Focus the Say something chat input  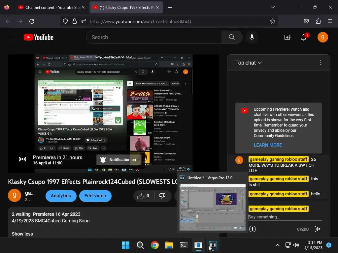click(x=285, y=217)
